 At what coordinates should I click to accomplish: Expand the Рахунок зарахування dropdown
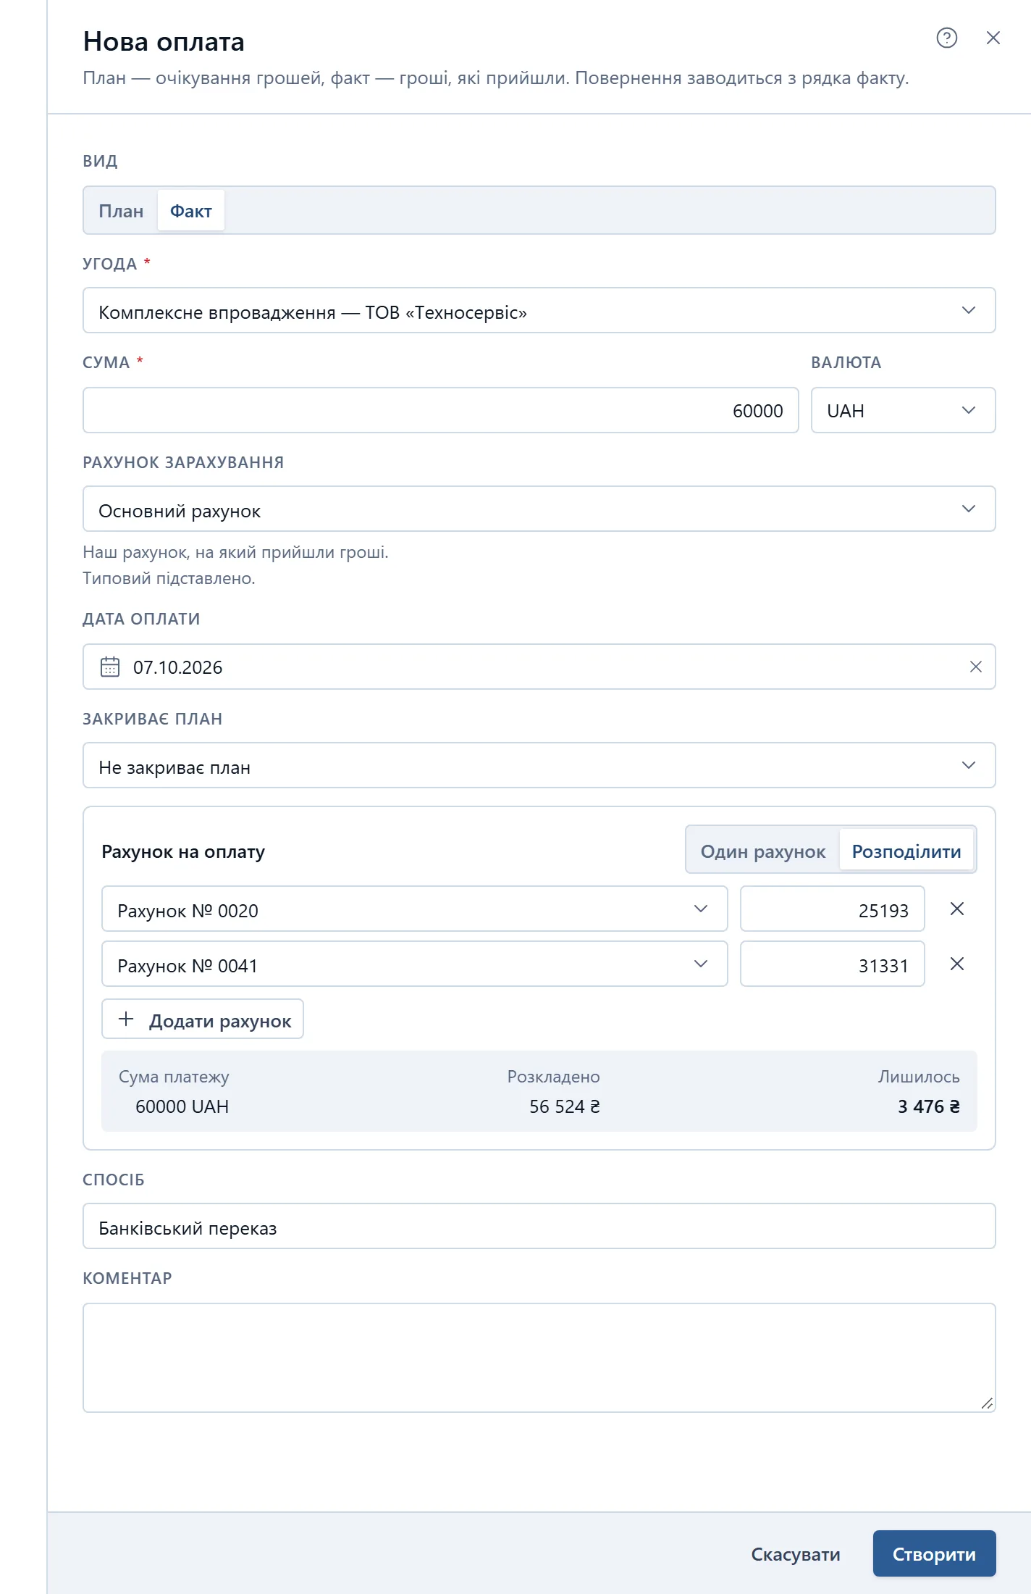point(539,509)
